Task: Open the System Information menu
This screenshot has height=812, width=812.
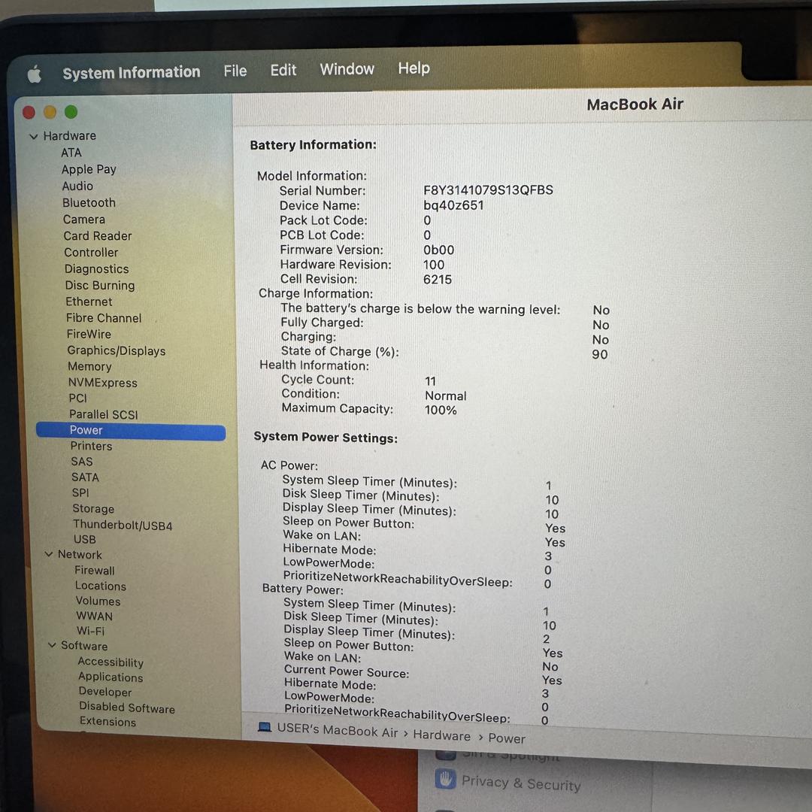Action: [132, 72]
